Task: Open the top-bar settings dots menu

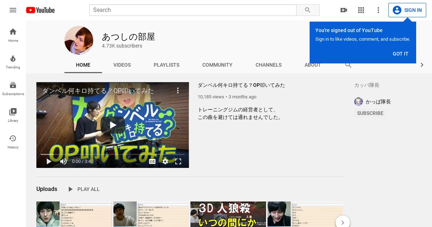Action: point(378,10)
